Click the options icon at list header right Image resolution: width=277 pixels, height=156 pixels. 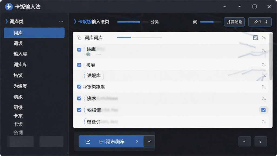pyautogui.click(x=264, y=38)
